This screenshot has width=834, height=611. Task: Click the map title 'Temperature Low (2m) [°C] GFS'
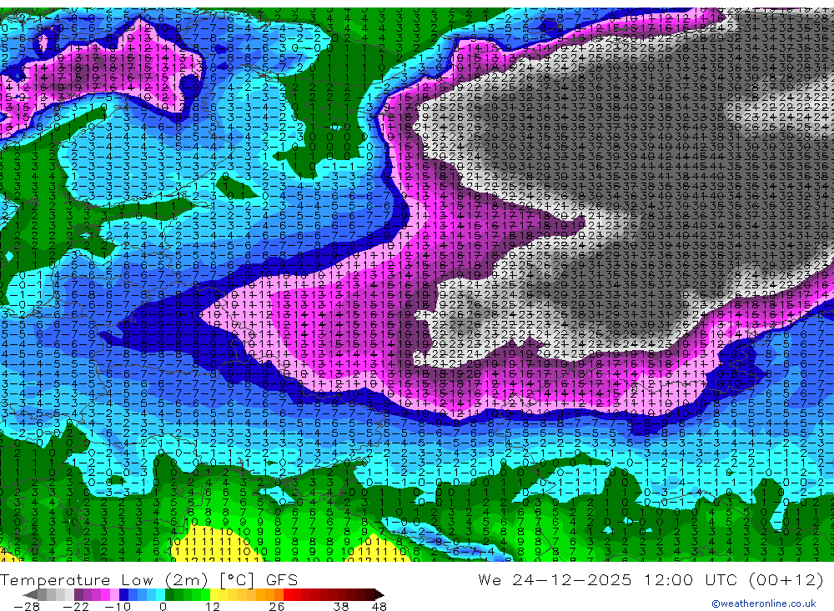[x=149, y=580]
